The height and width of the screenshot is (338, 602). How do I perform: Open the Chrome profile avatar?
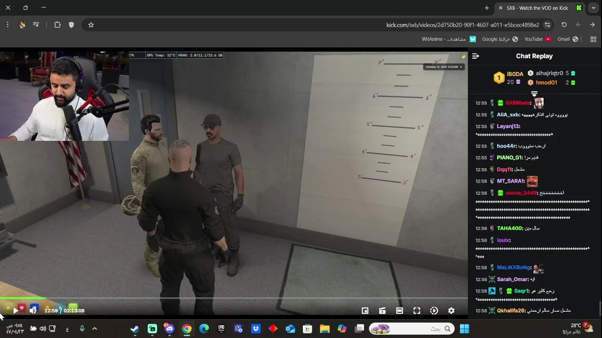coord(22,25)
